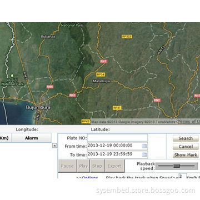Viewport: 200px width, 200px height.
Task: Open the From time calendar picker
Action: (144, 146)
